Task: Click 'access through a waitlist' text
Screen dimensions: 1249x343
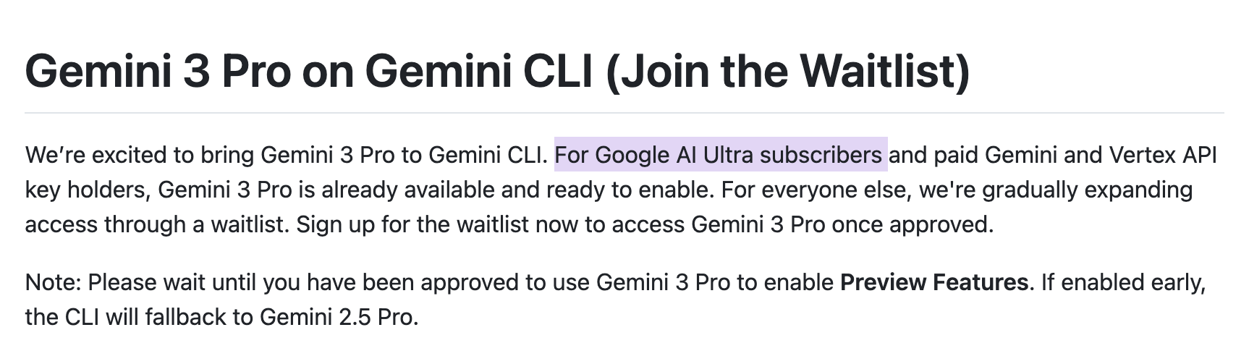Action: tap(156, 224)
